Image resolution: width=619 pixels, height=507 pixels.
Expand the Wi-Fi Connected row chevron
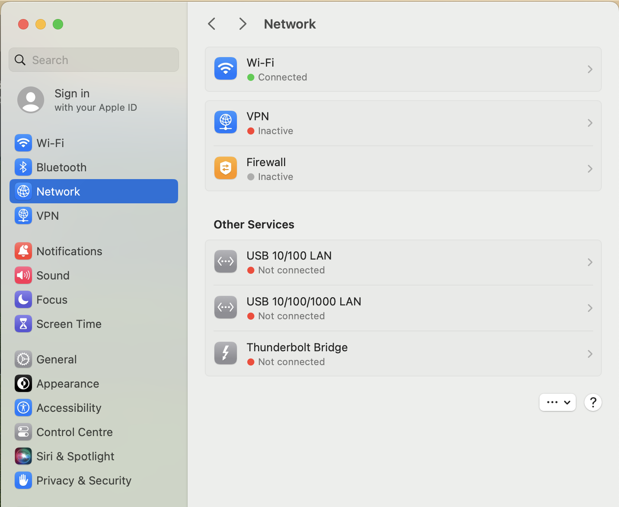tap(590, 69)
